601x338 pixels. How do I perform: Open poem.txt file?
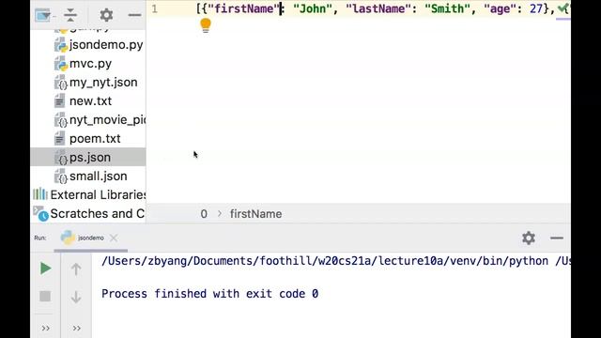[87, 139]
